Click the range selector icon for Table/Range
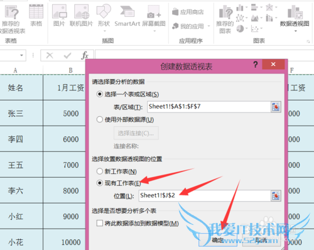Image resolution: width=314 pixels, height=250 pixels. (276, 107)
